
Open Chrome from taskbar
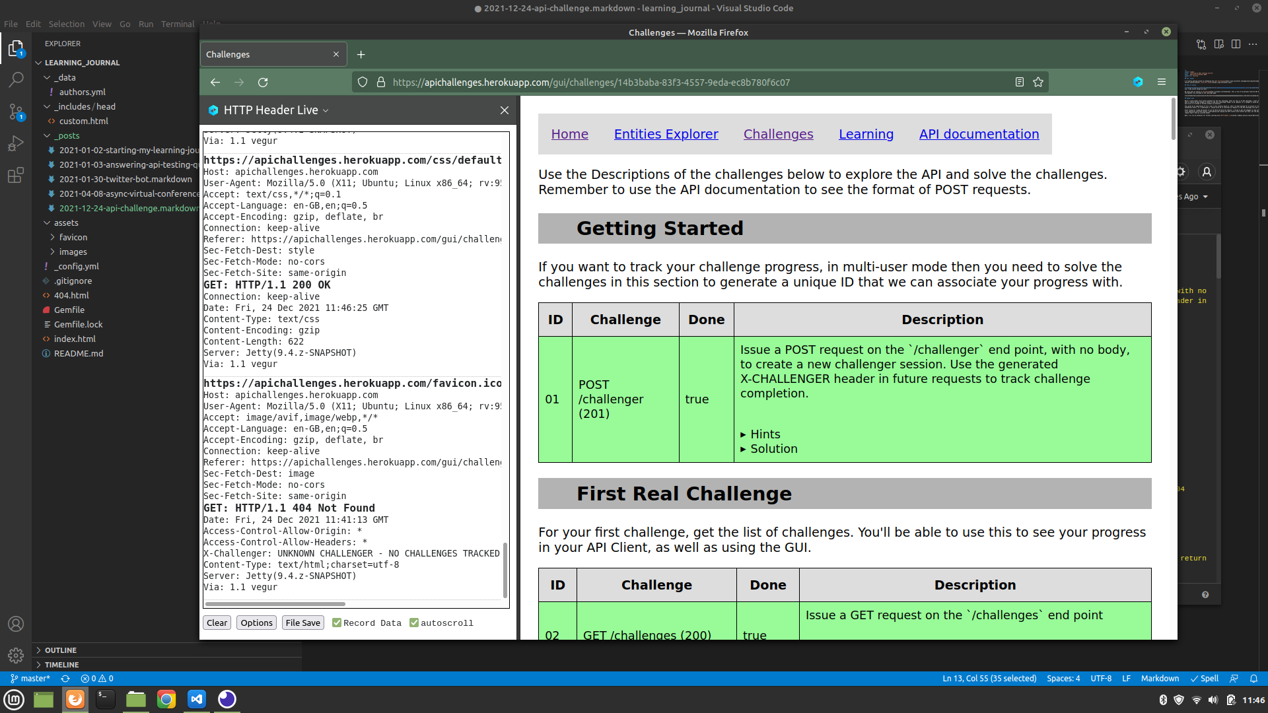166,699
